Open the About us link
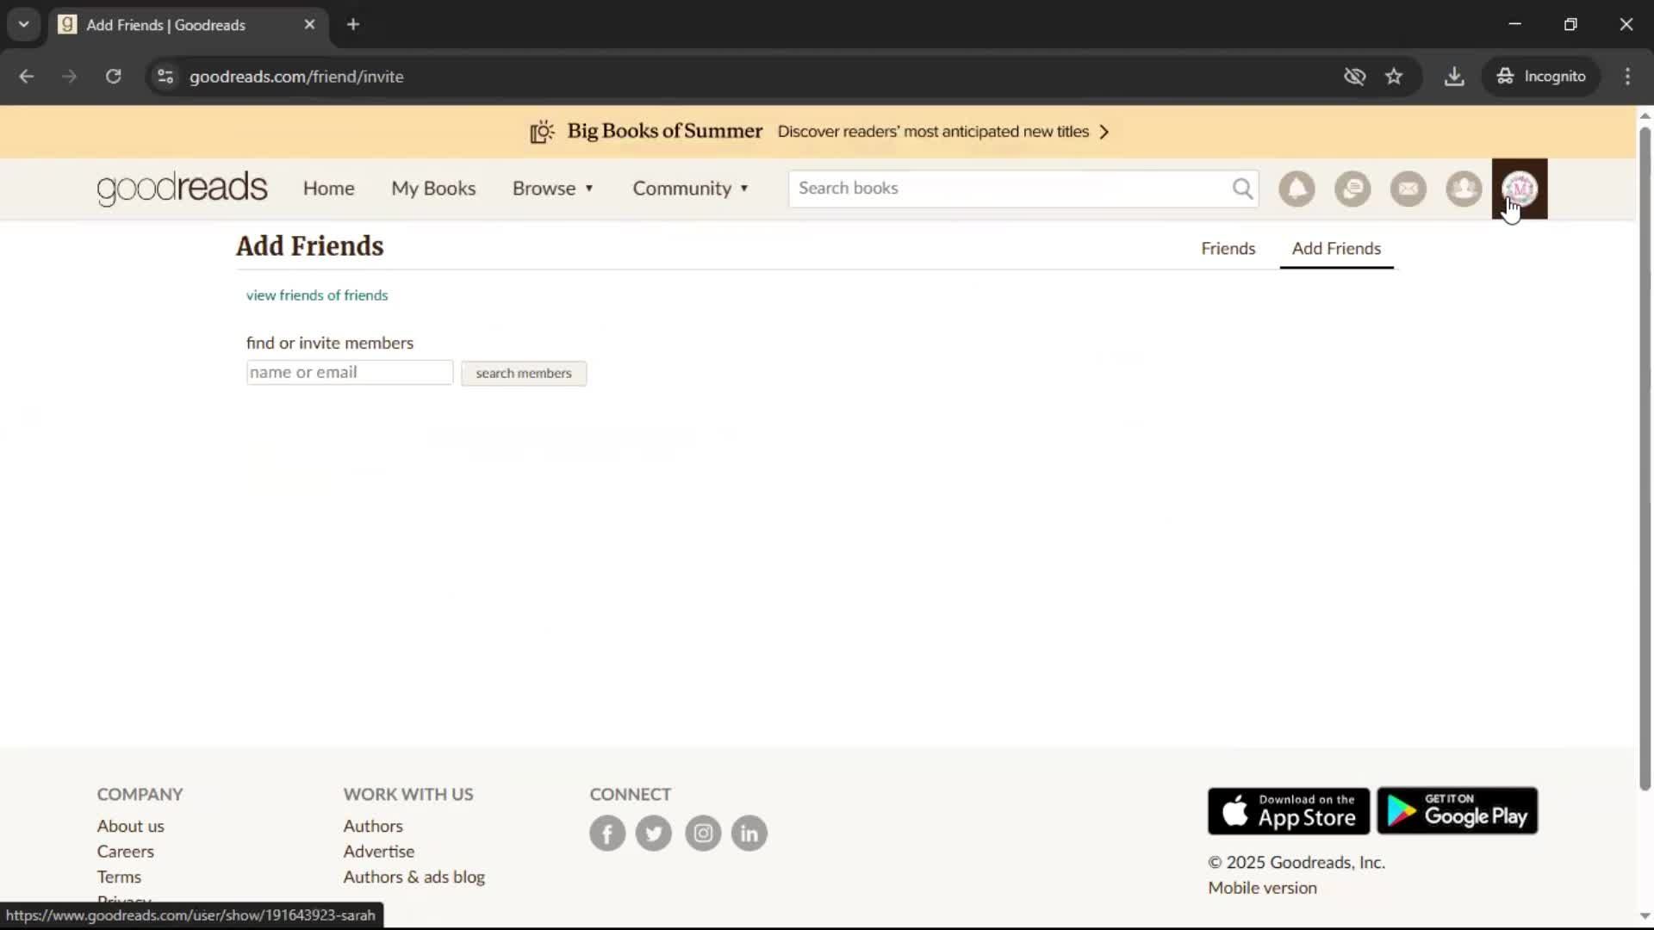The height and width of the screenshot is (930, 1654). 130,827
